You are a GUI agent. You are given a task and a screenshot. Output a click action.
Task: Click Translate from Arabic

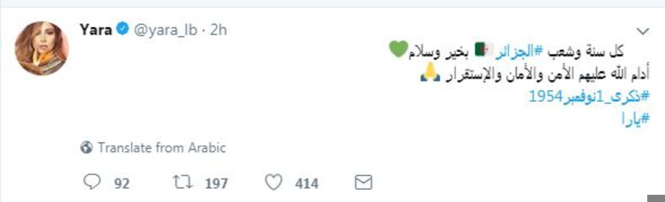pyautogui.click(x=162, y=148)
